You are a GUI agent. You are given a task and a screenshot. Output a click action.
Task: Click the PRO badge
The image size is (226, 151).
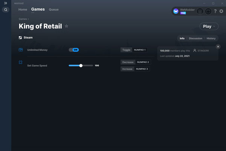[183, 13]
